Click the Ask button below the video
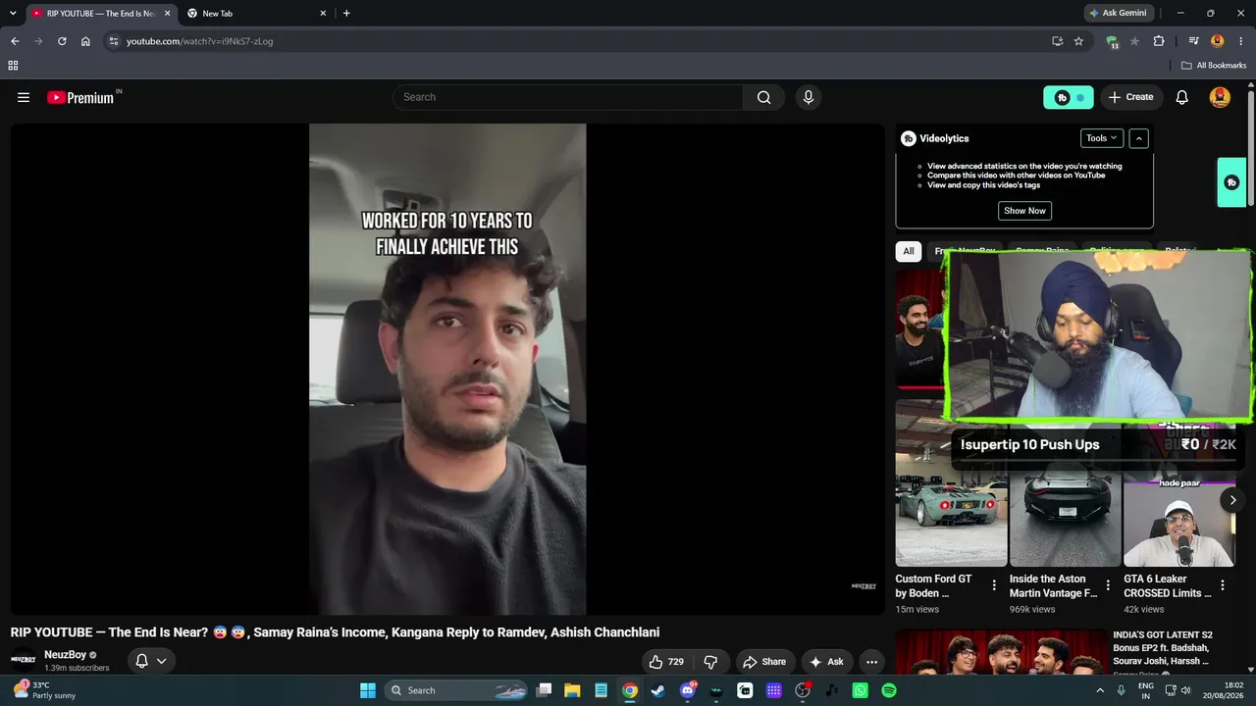1256x706 pixels. (826, 662)
